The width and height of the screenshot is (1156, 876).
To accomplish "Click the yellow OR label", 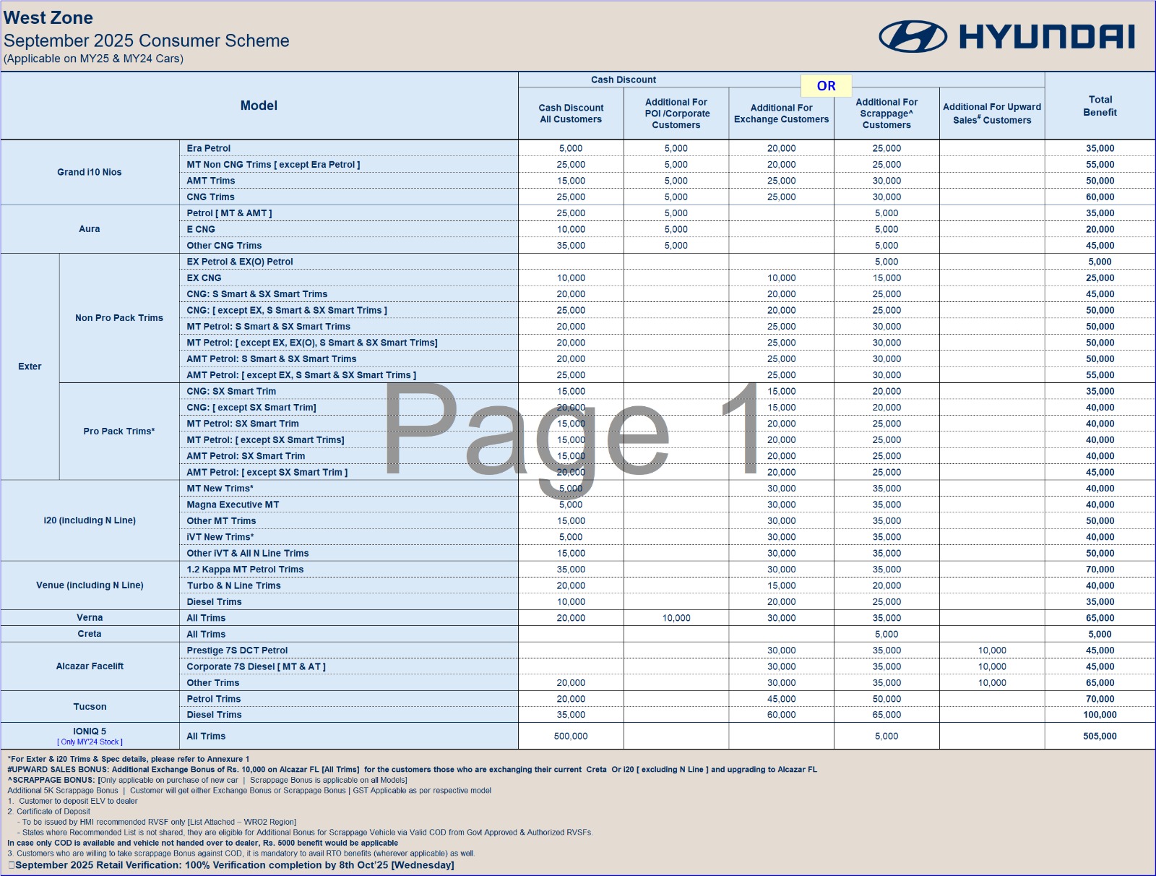I will coord(826,86).
